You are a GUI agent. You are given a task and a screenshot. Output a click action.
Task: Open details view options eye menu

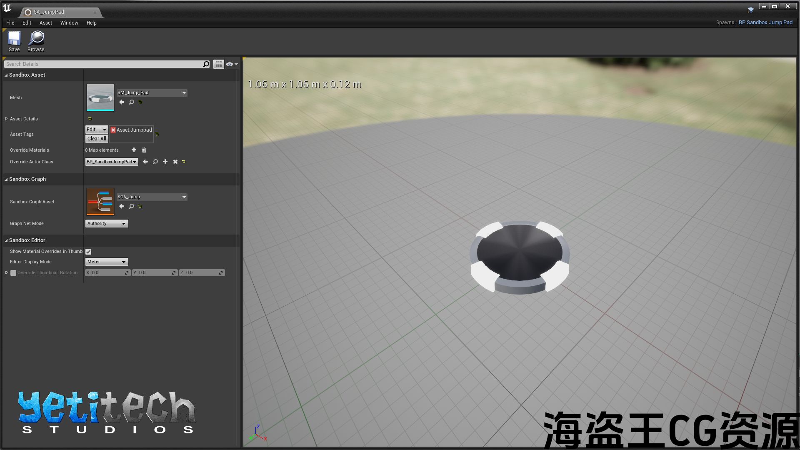click(231, 64)
